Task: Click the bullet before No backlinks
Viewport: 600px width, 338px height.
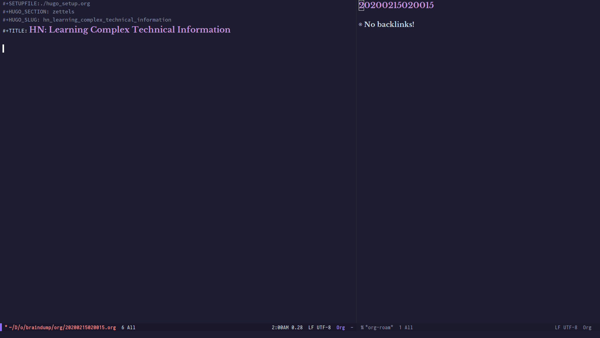Action: [x=360, y=24]
